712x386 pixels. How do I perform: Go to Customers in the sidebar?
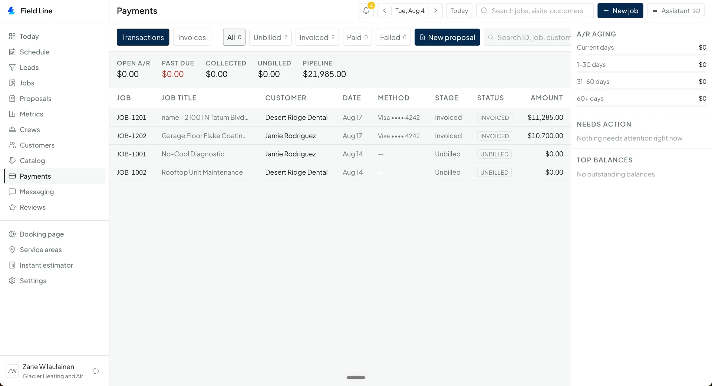click(x=55, y=145)
